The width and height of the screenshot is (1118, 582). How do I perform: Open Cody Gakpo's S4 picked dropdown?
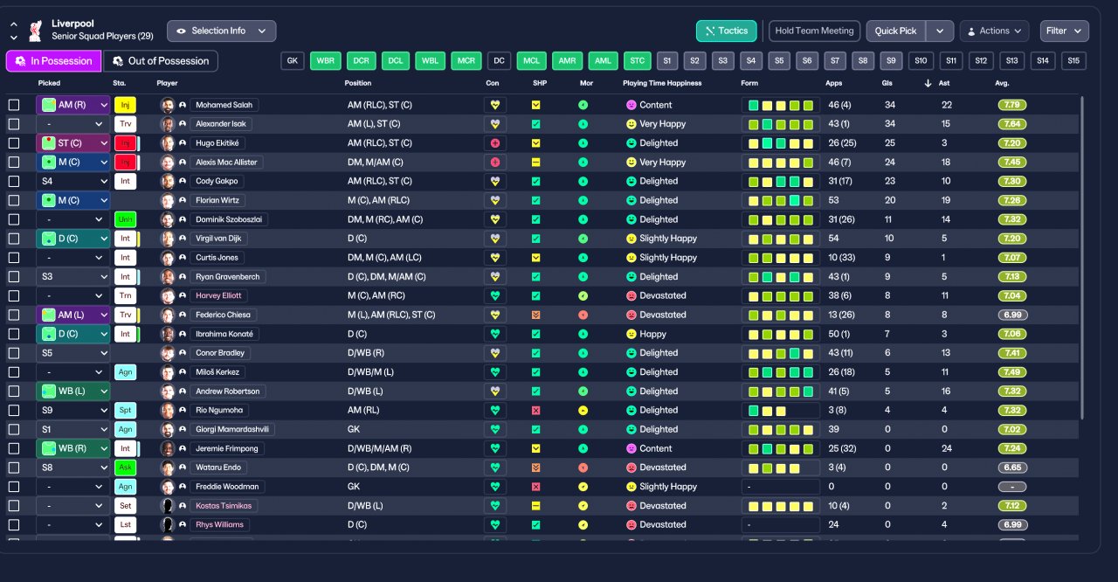[73, 181]
